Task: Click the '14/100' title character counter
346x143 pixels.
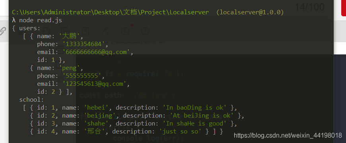Action: click(309, 7)
